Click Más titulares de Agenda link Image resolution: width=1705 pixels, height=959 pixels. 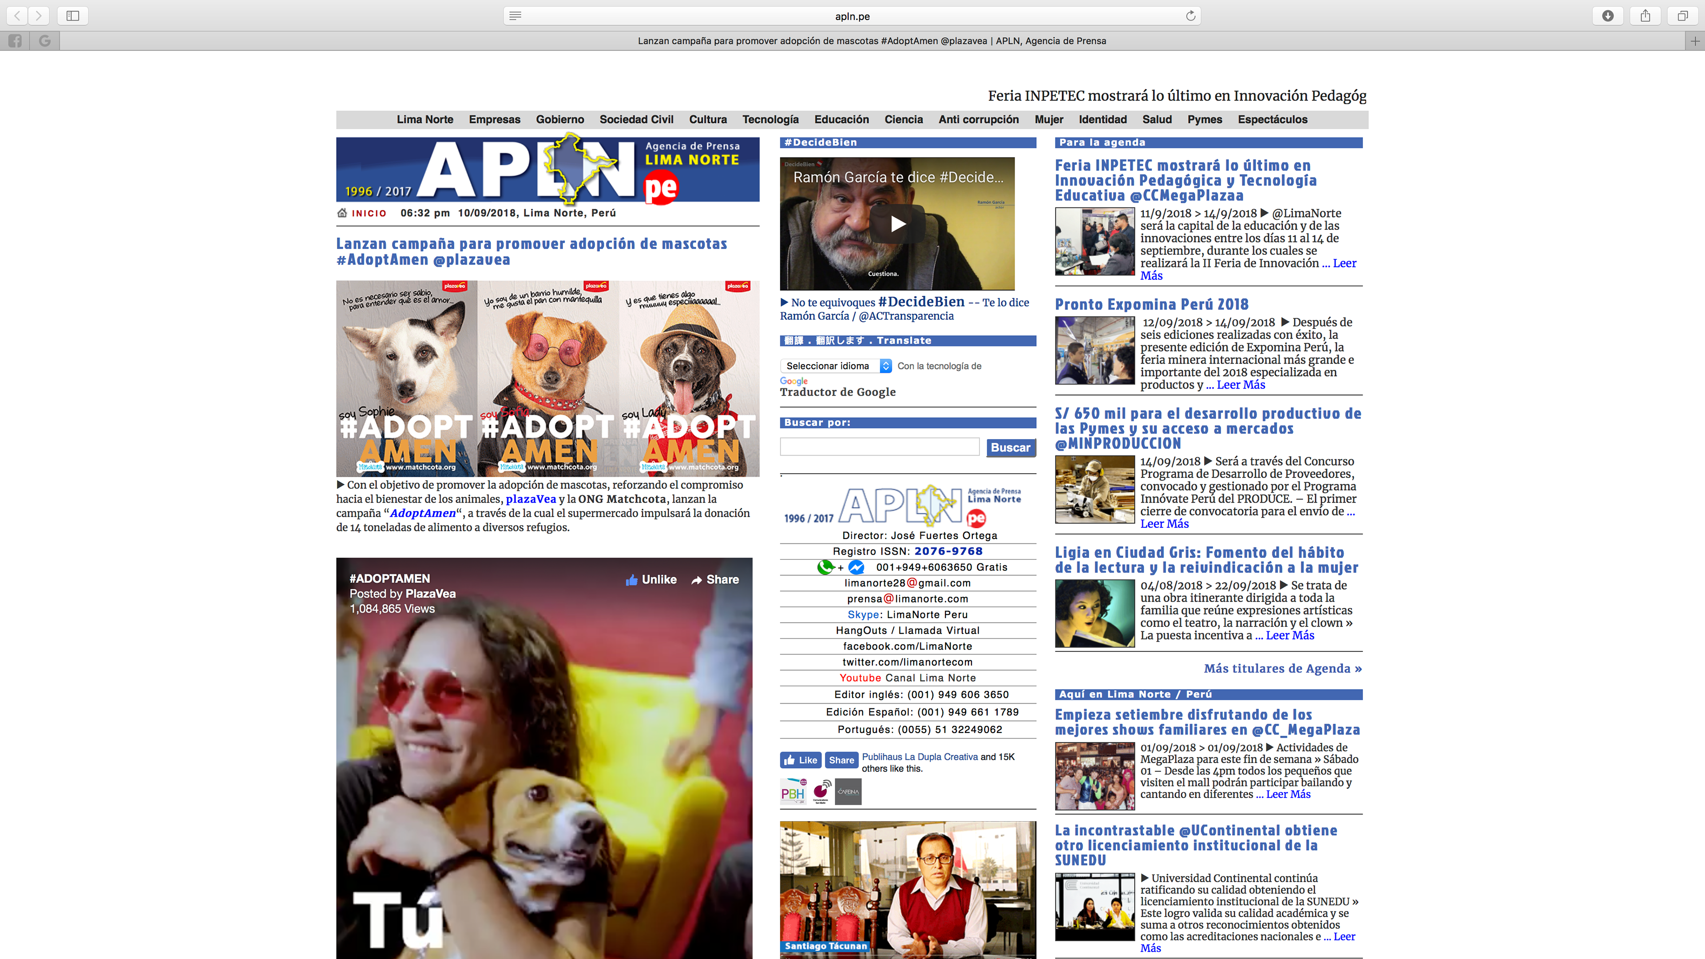click(x=1283, y=669)
